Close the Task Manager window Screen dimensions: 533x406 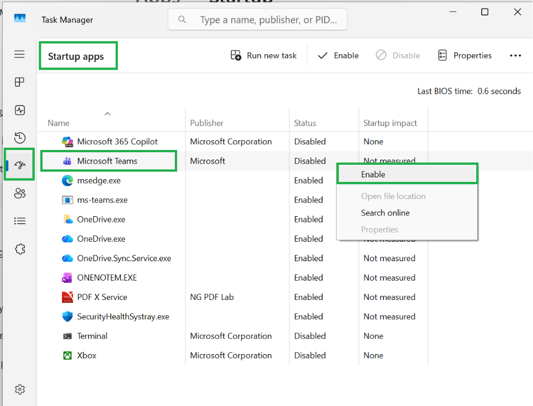[x=518, y=12]
